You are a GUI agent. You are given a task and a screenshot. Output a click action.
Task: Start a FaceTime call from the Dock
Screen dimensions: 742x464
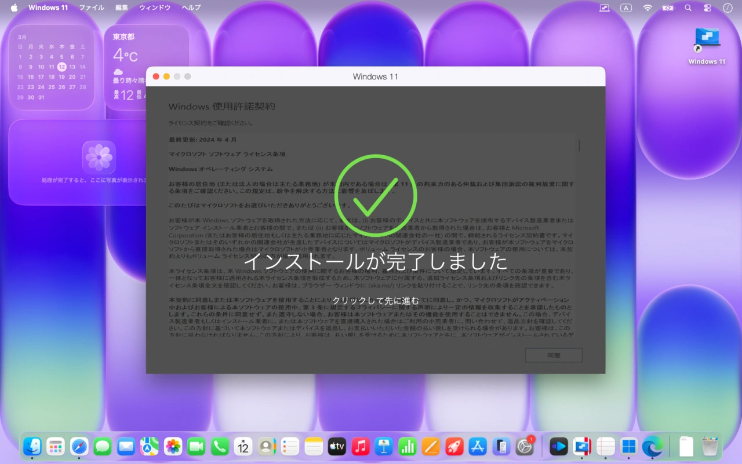click(x=197, y=446)
